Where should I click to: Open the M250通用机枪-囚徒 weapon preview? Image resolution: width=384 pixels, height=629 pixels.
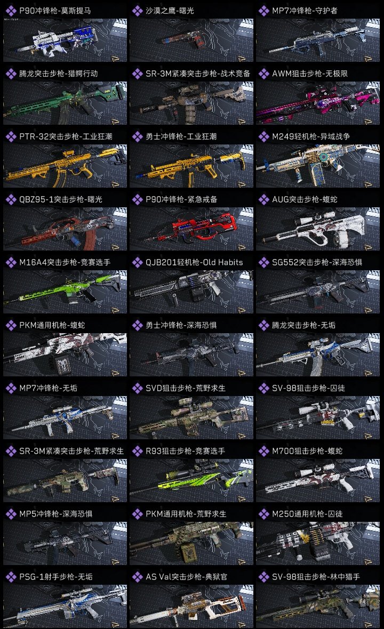coord(318,543)
